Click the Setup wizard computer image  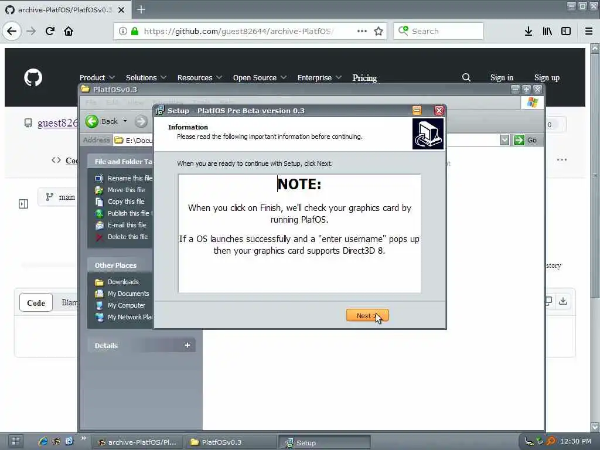click(x=428, y=134)
